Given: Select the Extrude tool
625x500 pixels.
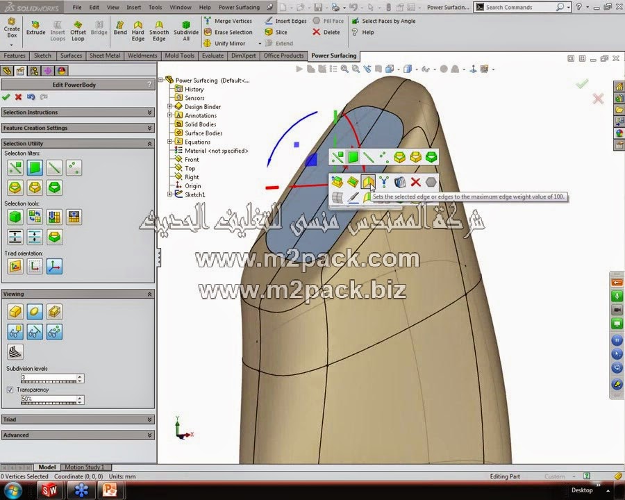Looking at the screenshot, I should coord(35,28).
